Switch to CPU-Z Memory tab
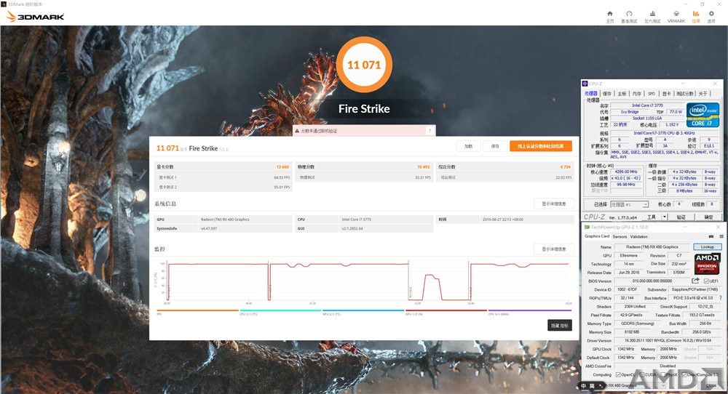Image resolution: width=728 pixels, height=394 pixels. 636,94
